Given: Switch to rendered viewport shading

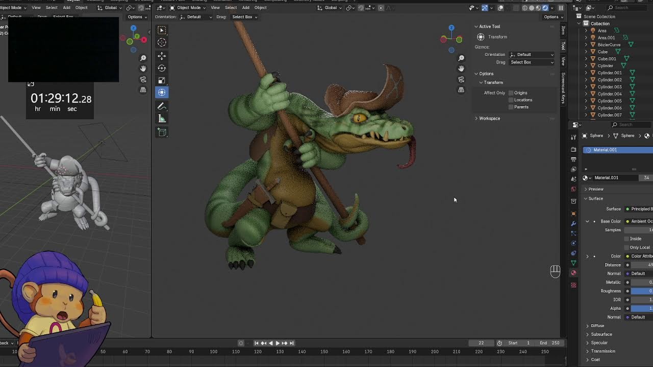Looking at the screenshot, I should coord(545,8).
